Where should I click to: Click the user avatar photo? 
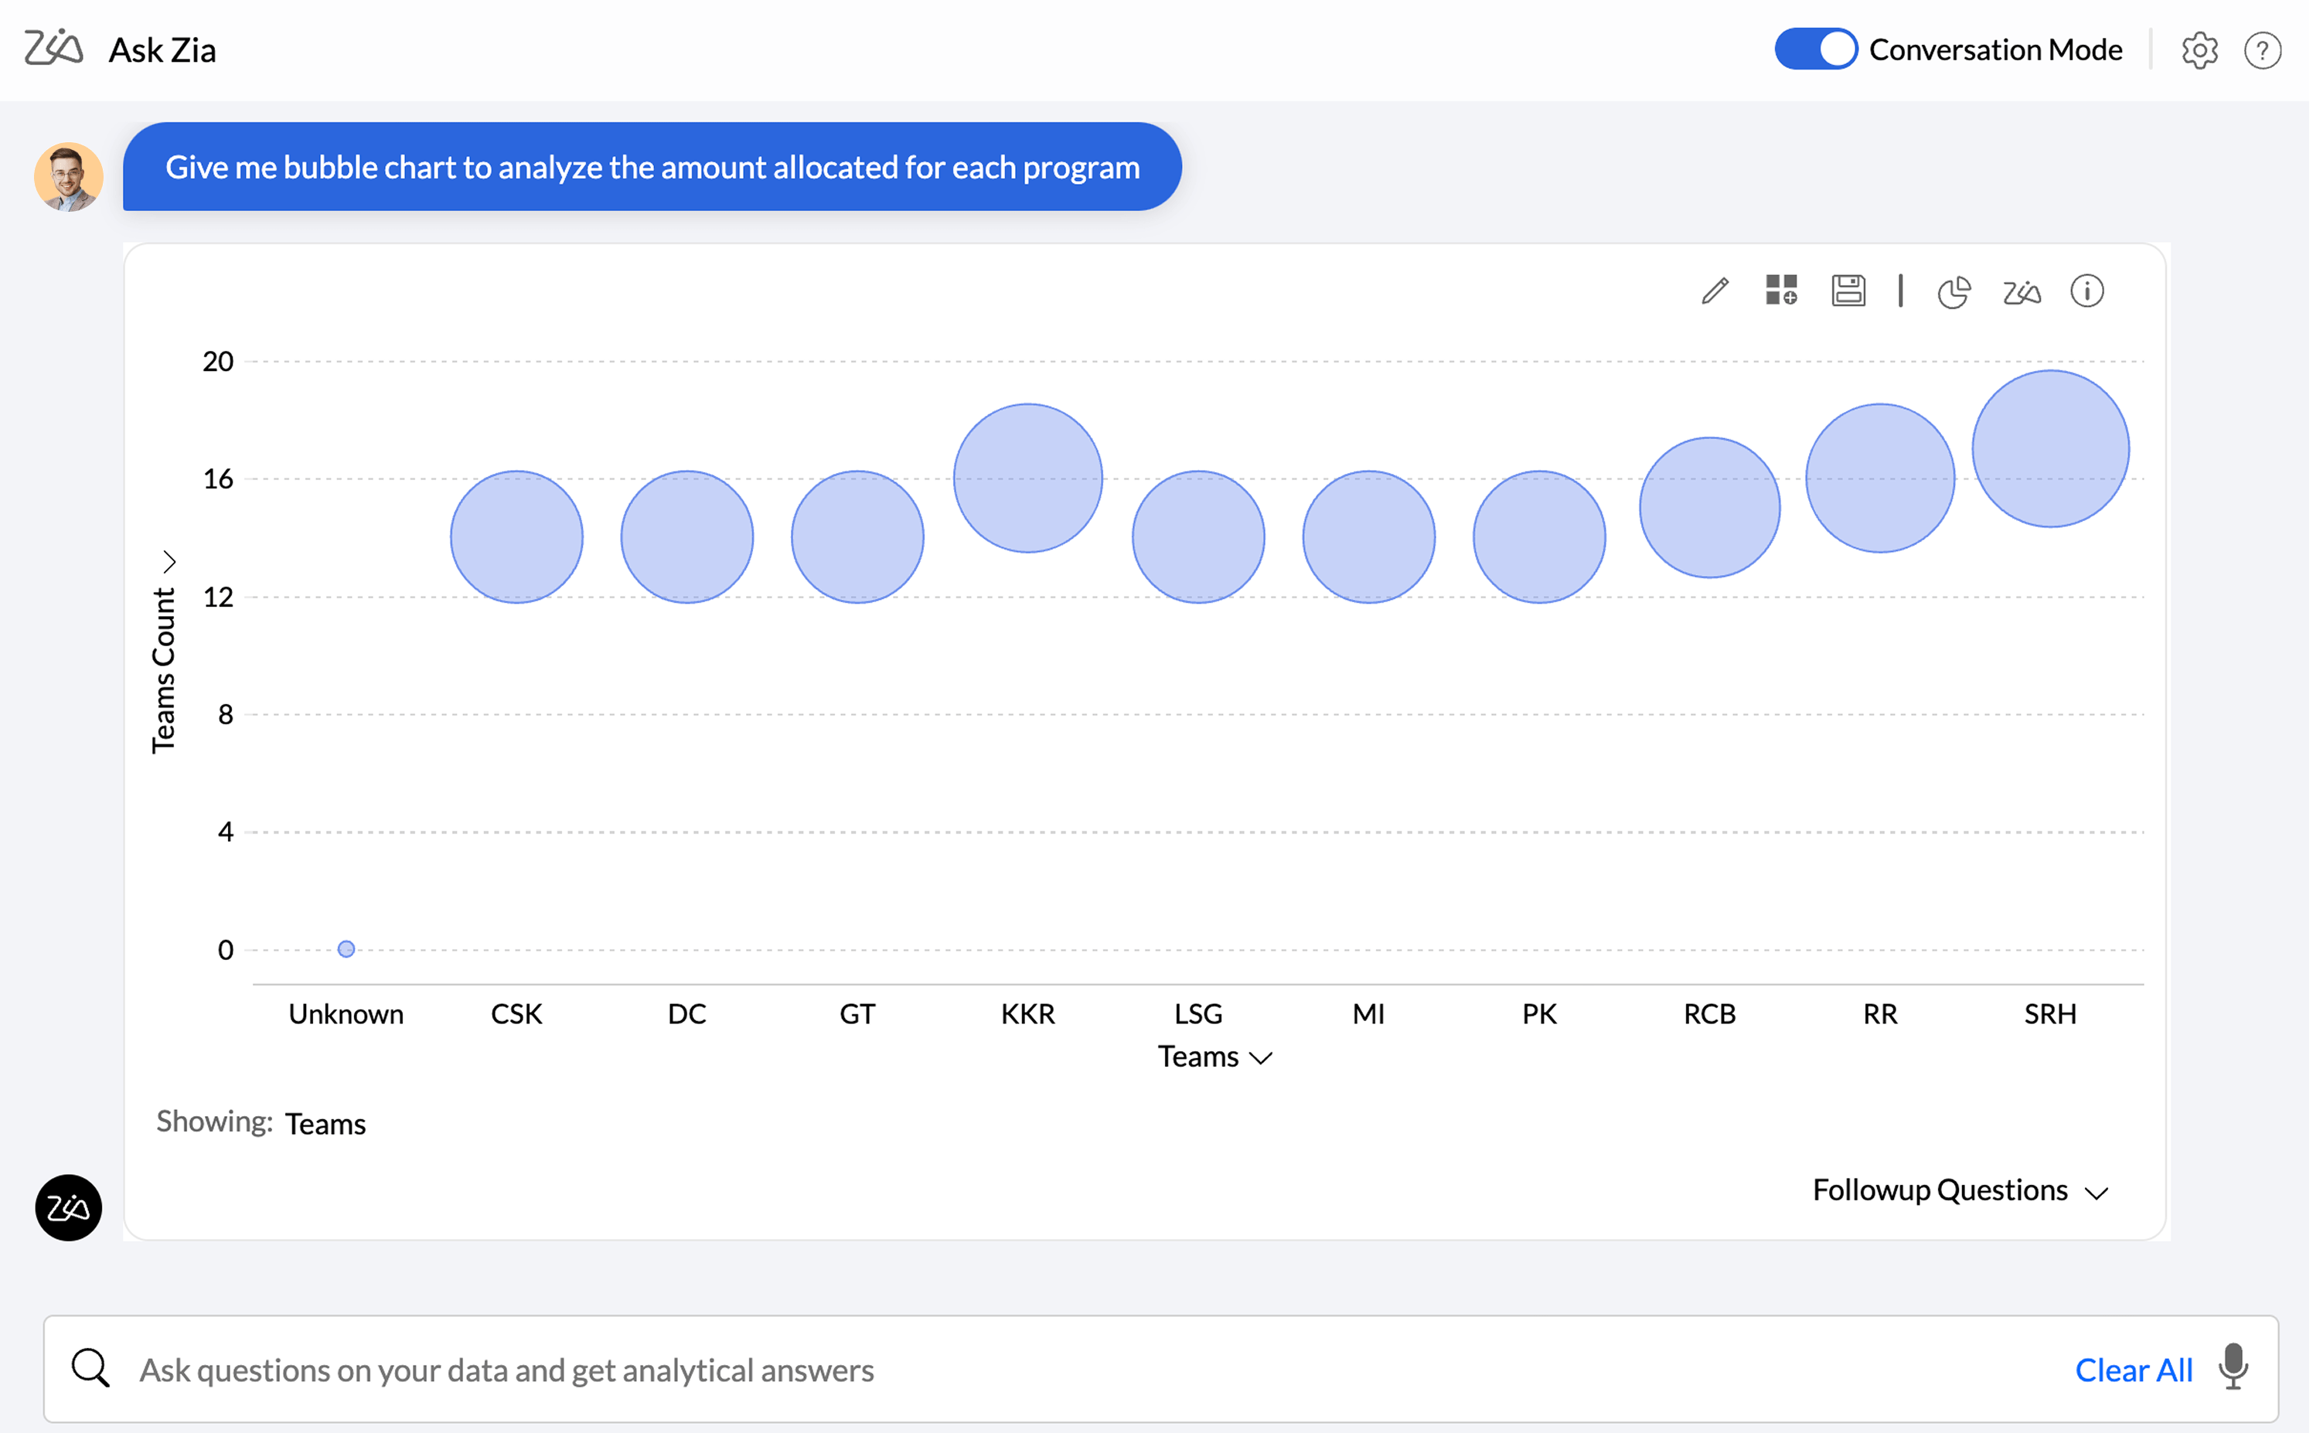click(x=68, y=176)
